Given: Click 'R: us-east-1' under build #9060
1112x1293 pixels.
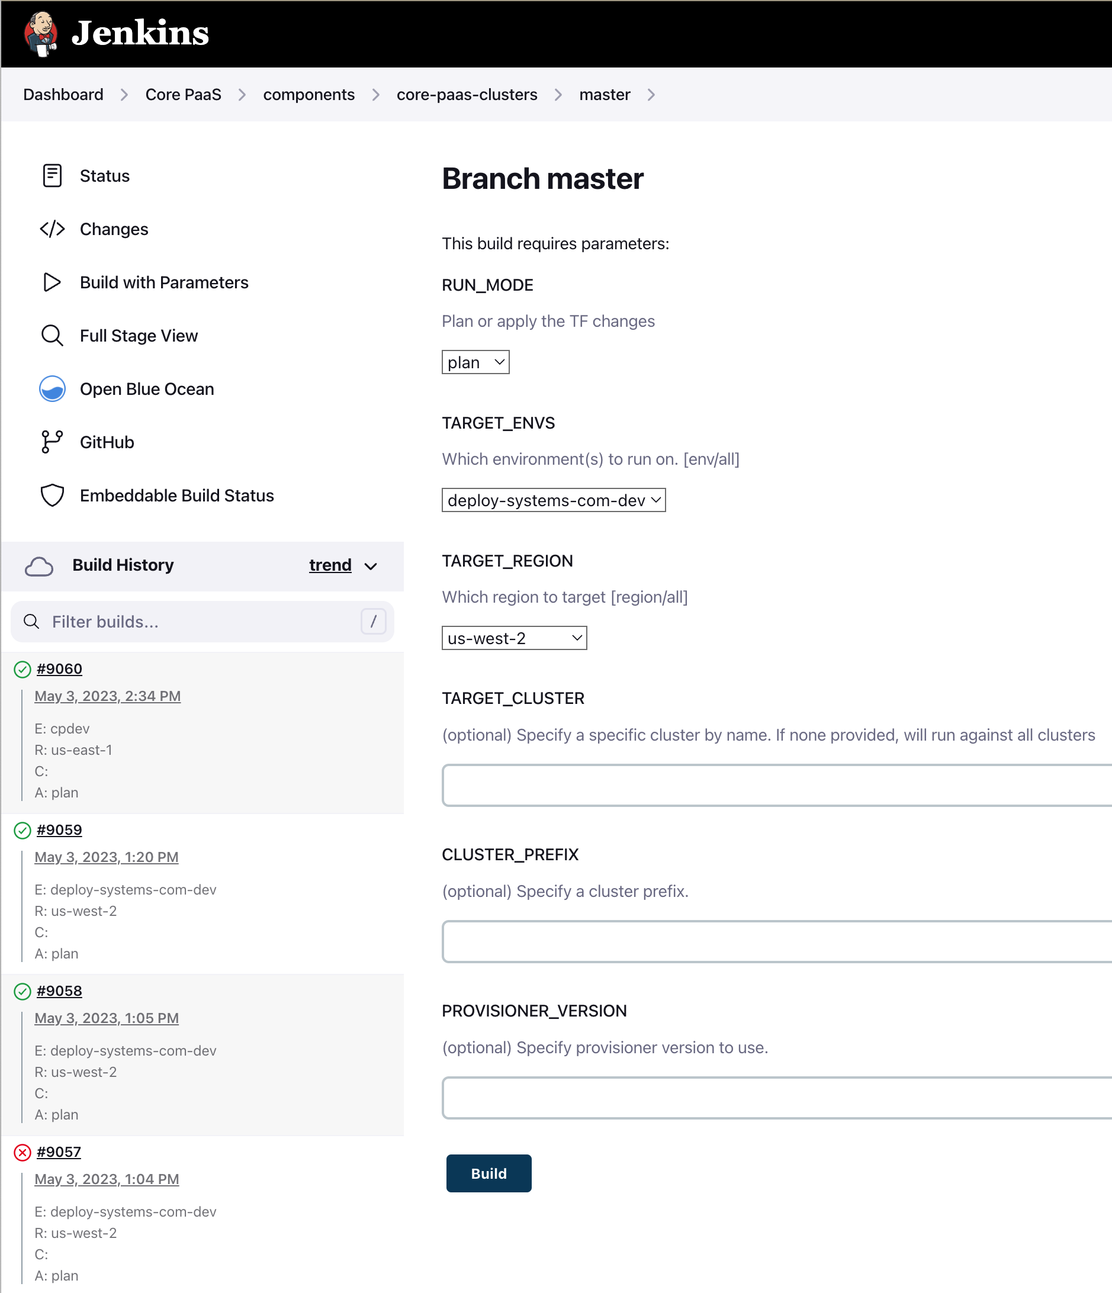Looking at the screenshot, I should pyautogui.click(x=73, y=750).
